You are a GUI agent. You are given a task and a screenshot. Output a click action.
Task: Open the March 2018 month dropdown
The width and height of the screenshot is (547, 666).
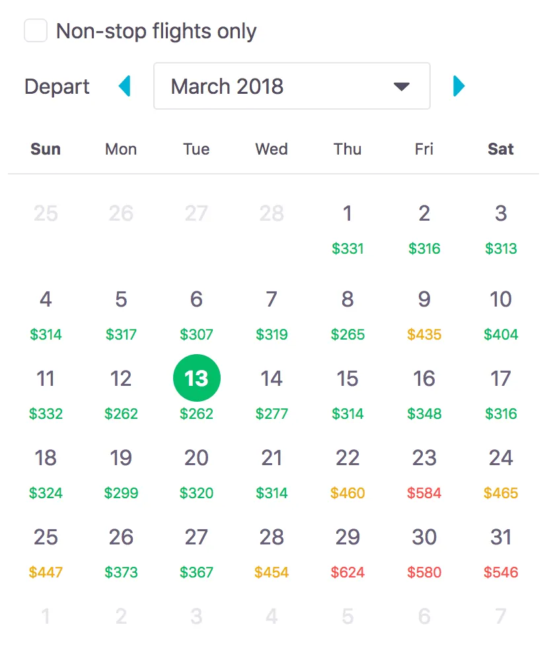tap(291, 86)
